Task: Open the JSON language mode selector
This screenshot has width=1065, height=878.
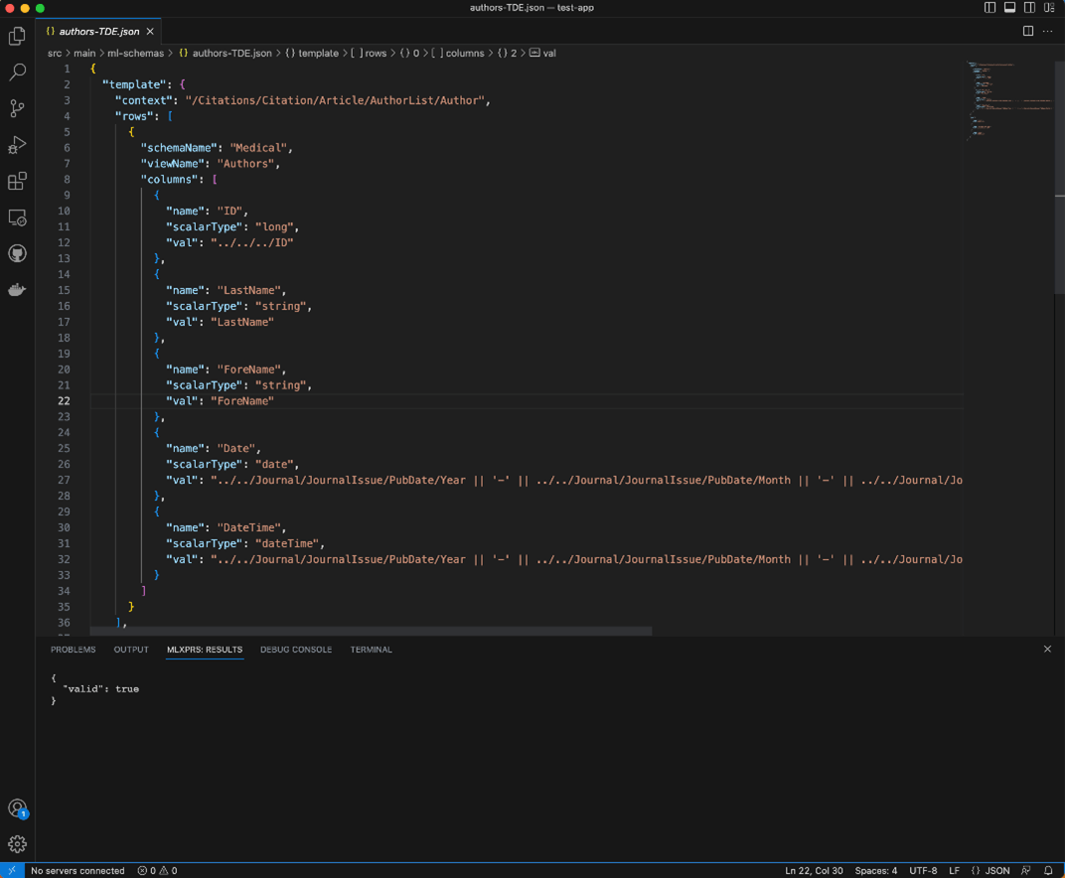Action: click(990, 871)
